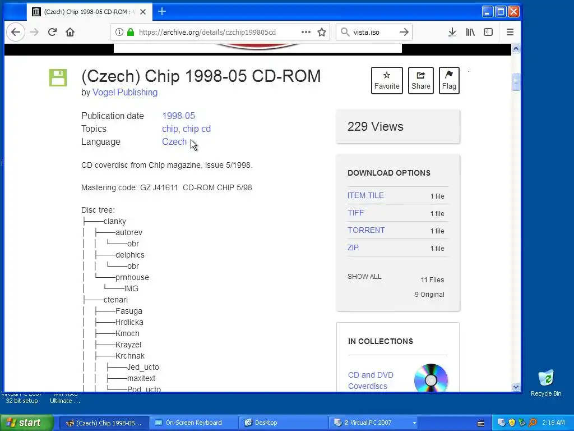This screenshot has width=574, height=431.
Task: Favorite this archive item
Action: (x=387, y=80)
